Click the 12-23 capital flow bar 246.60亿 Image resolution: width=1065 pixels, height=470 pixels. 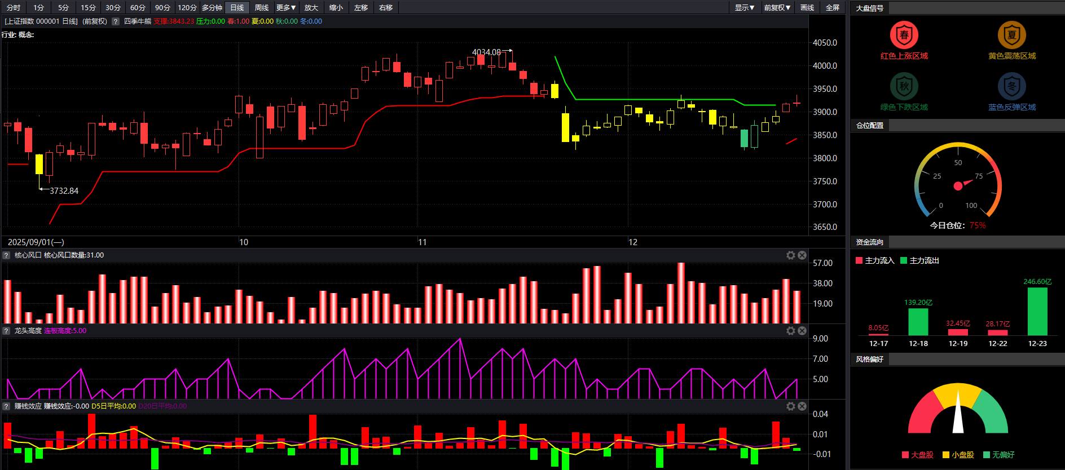(x=1037, y=312)
